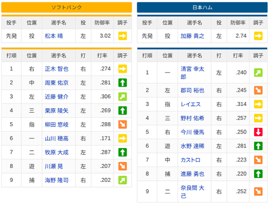Click 進藤 勇也 green up-arrow condition icon
Viewport: 271px width, 205px height.
pos(258,173)
